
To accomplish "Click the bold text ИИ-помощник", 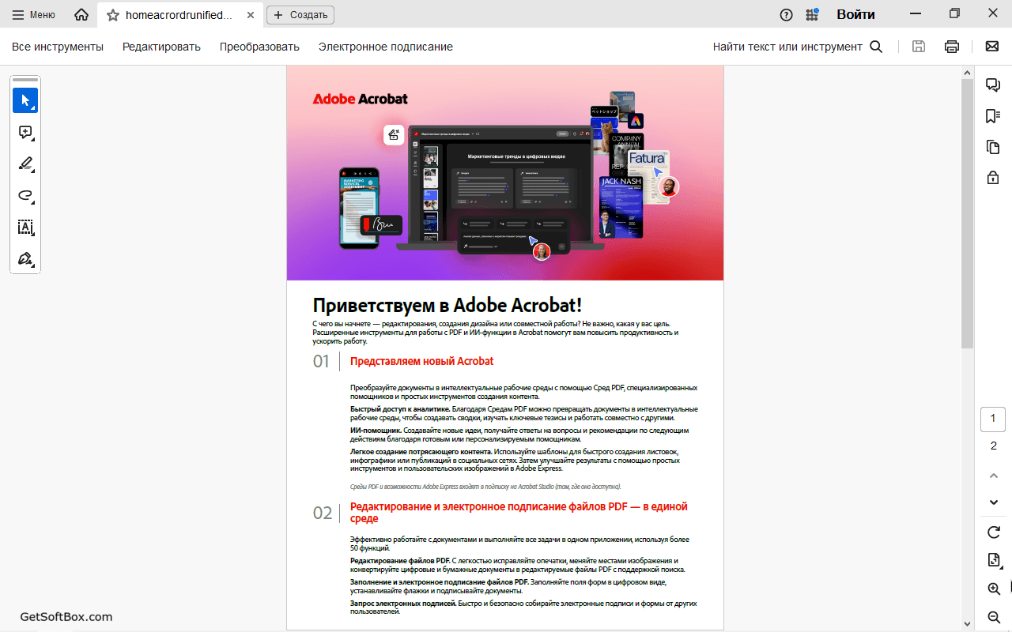I will coord(376,431).
